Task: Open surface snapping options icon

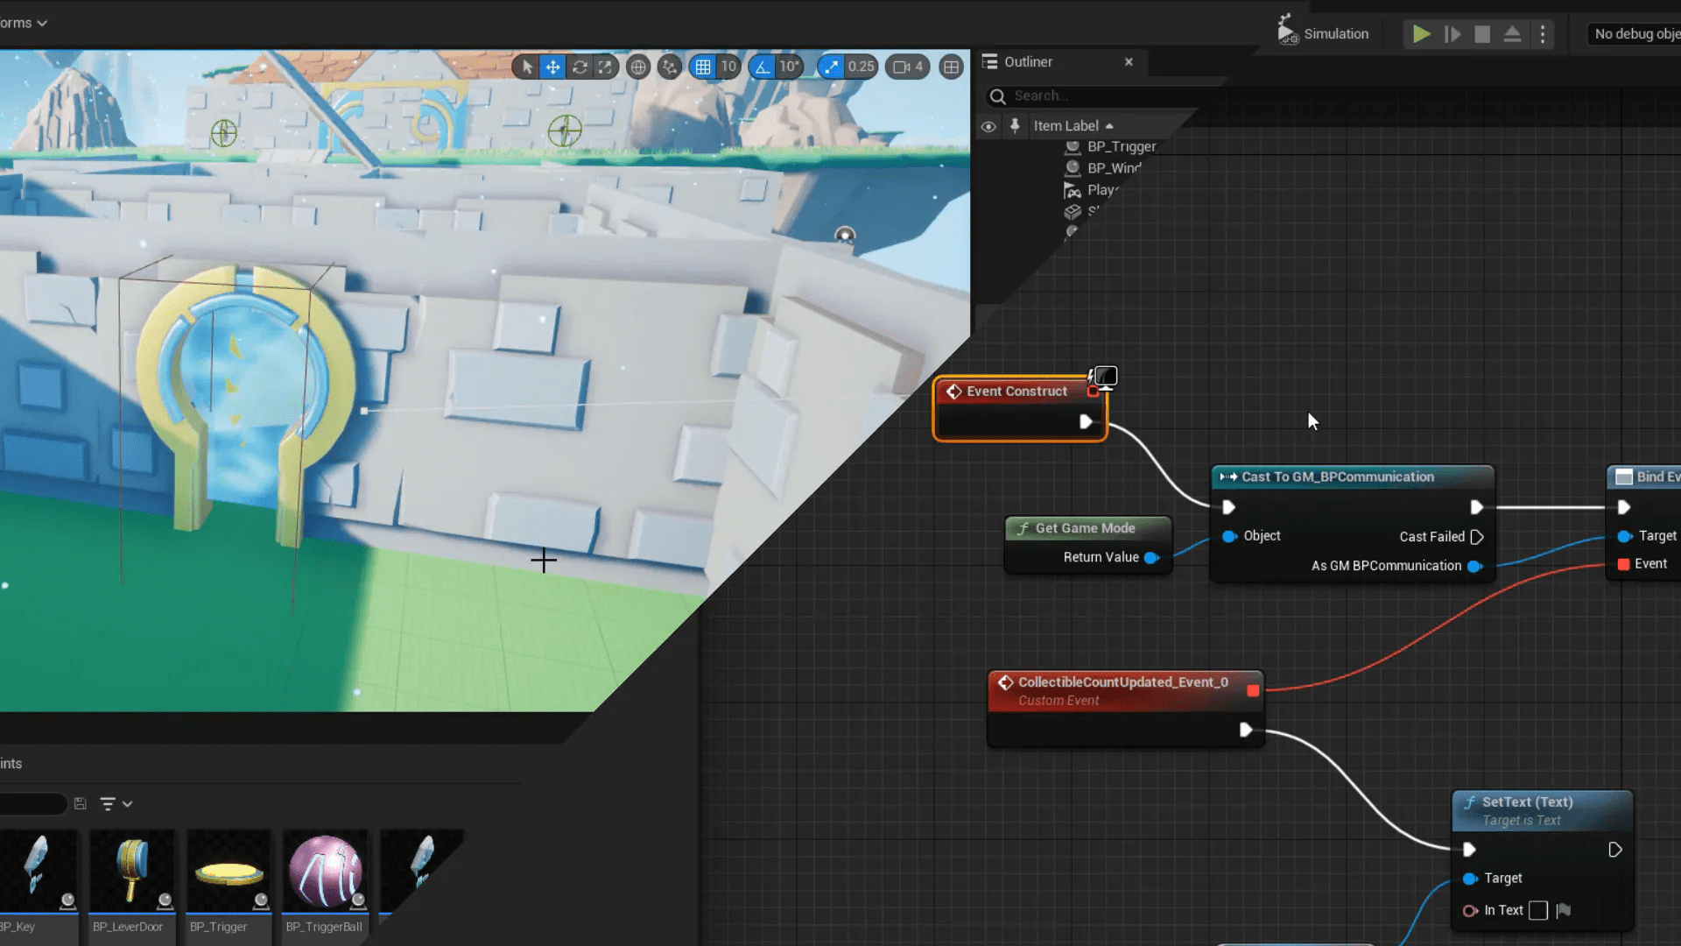Action: coord(670,67)
